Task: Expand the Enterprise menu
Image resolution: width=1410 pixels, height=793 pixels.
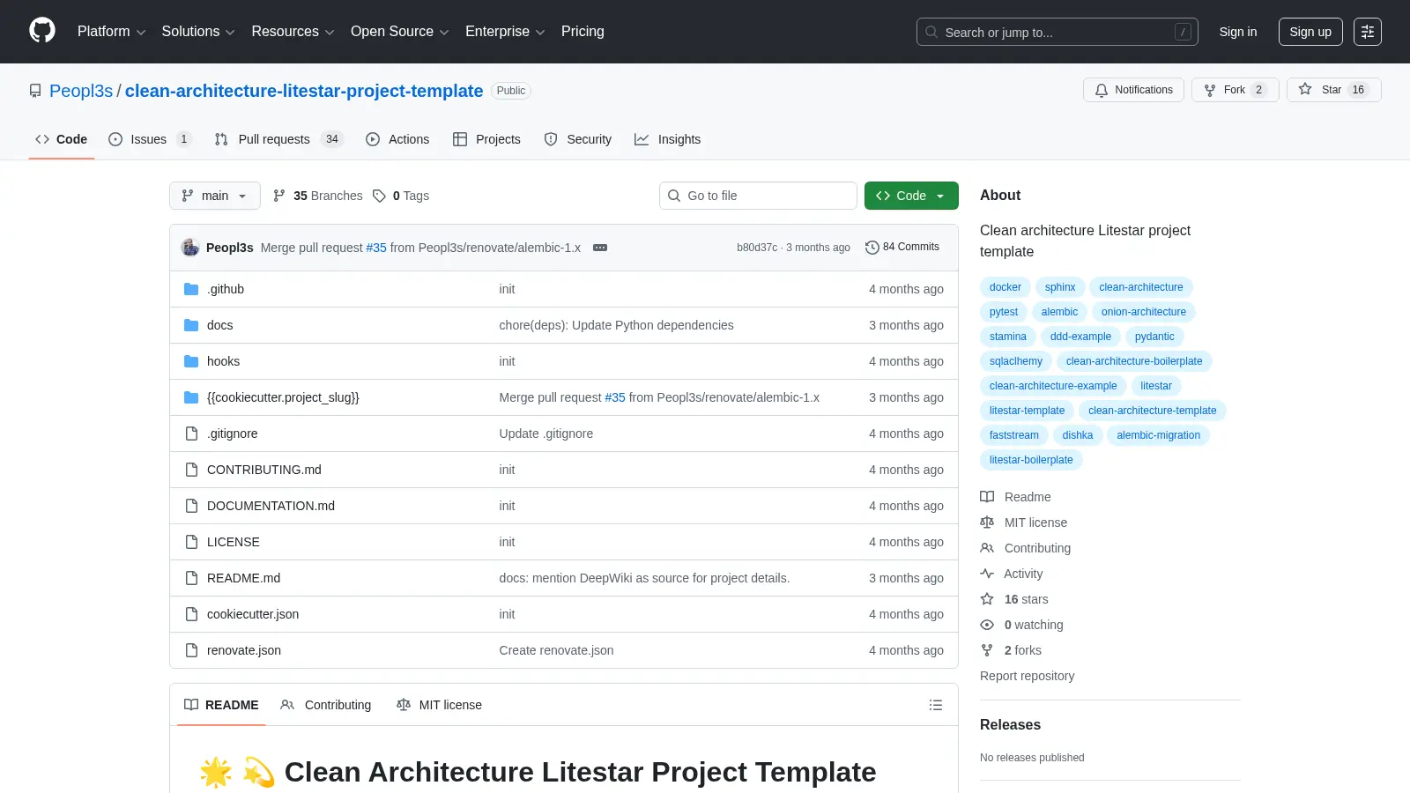Action: click(505, 32)
